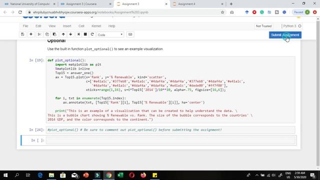The image size is (320, 180).
Task: Click the camera icon in the address bar
Action: (x=232, y=12)
